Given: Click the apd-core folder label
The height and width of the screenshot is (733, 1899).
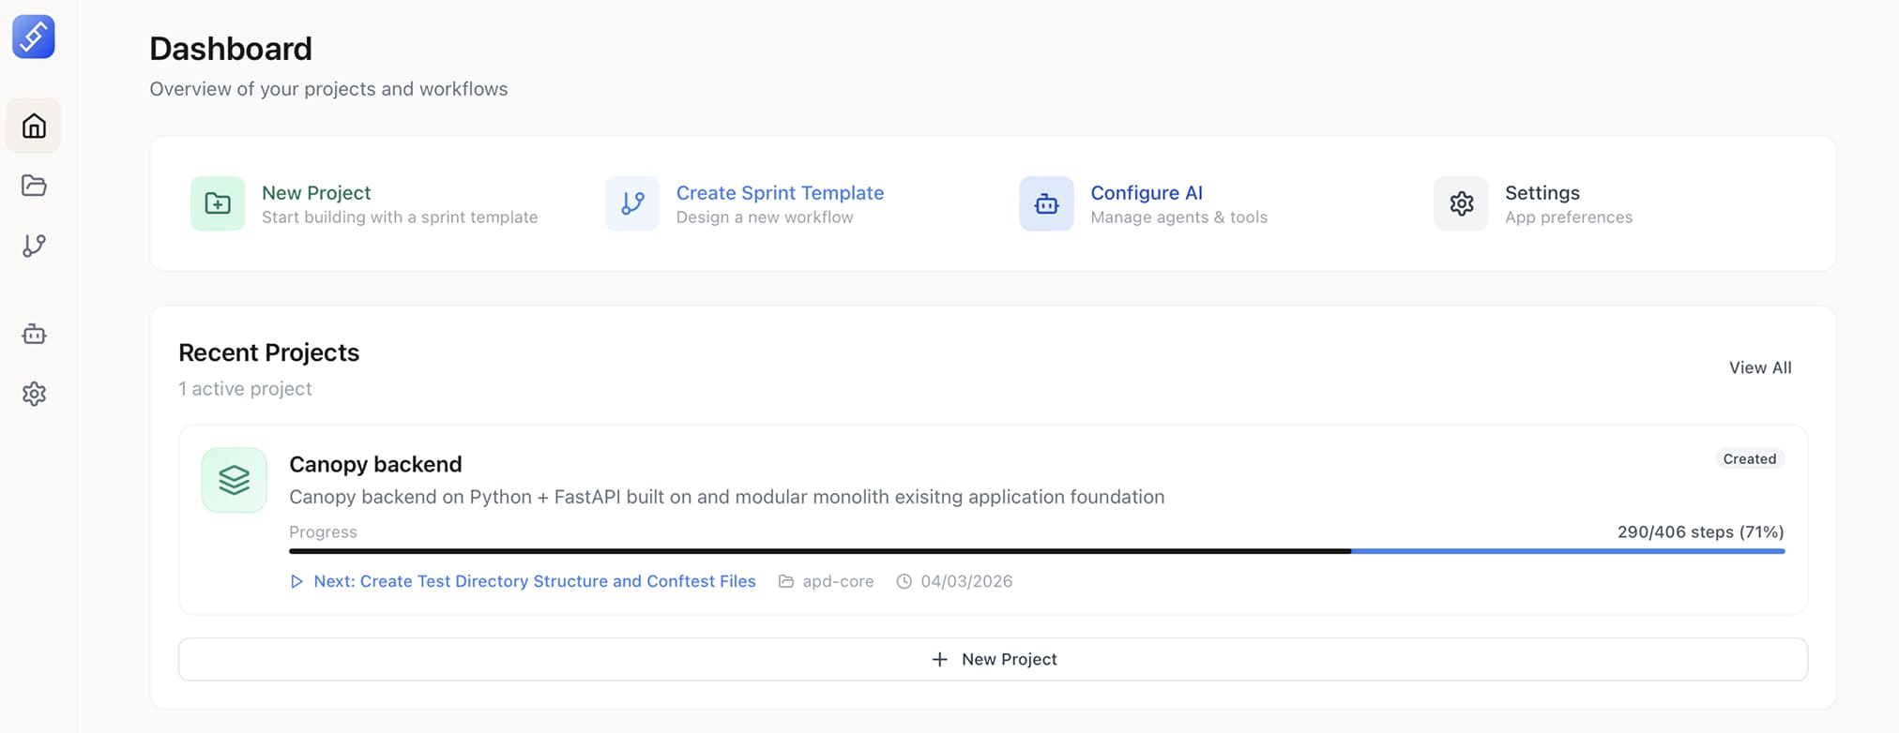Looking at the screenshot, I should [837, 581].
